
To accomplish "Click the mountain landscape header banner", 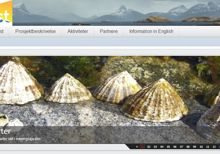I will coord(116,13).
